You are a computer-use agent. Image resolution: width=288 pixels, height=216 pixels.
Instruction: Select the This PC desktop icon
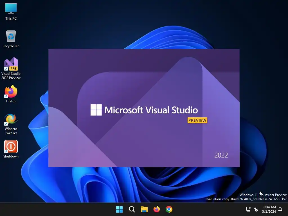coord(11,12)
